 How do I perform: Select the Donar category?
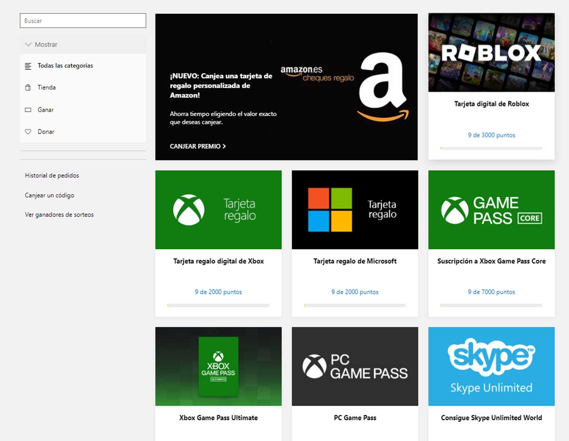46,132
